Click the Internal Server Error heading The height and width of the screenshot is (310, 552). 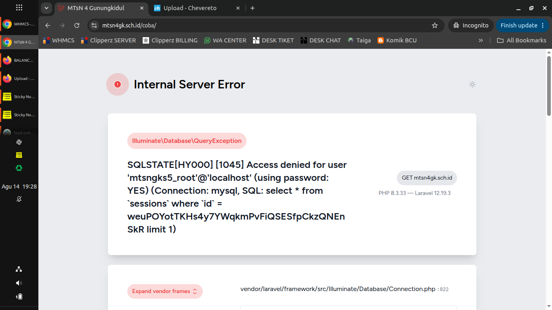point(190,84)
